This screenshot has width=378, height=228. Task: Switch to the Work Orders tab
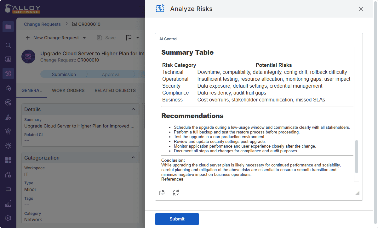(x=68, y=90)
